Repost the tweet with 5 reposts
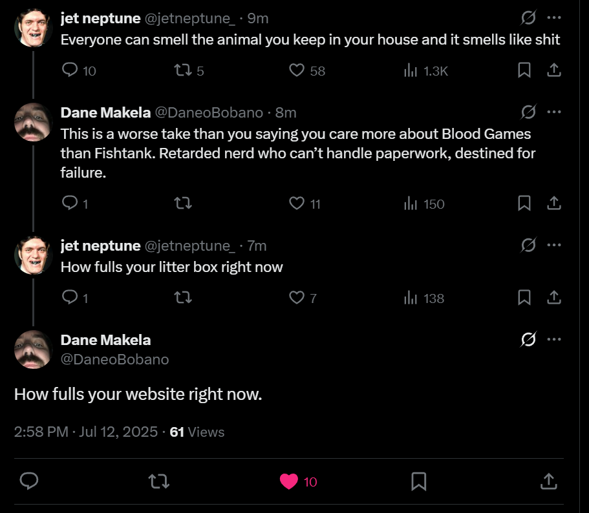589x513 pixels. (x=183, y=70)
